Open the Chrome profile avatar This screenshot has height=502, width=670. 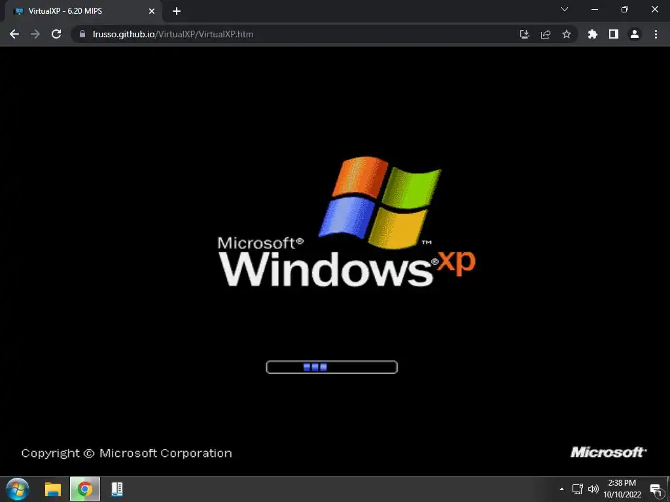click(635, 34)
